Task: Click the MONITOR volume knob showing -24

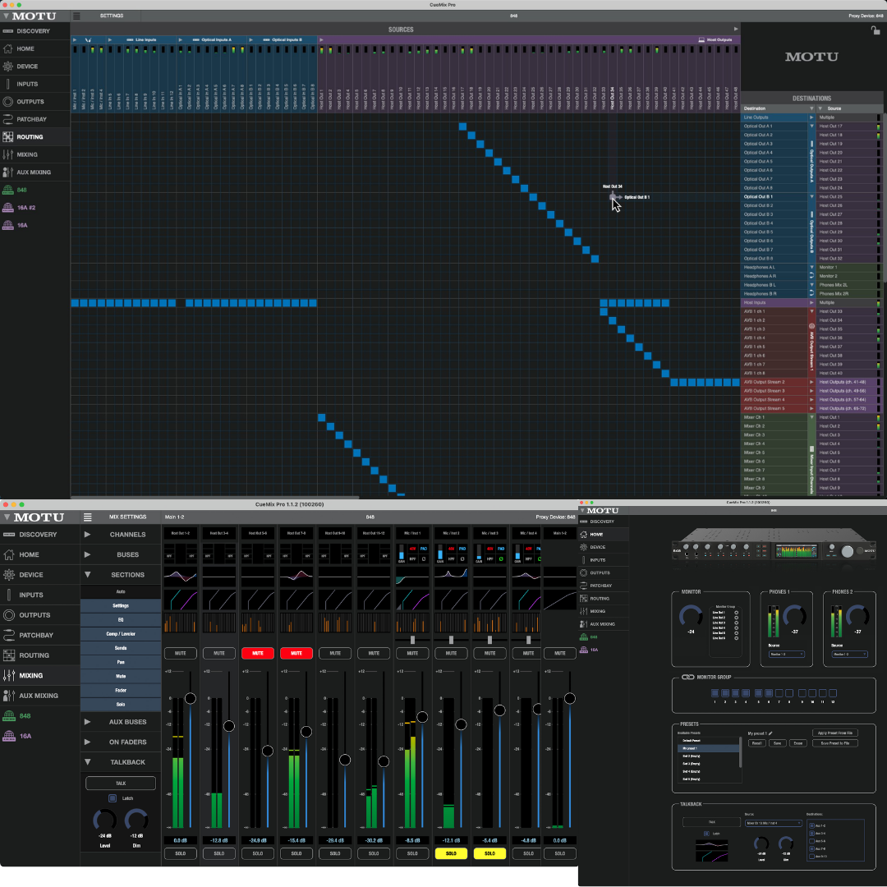Action: tap(691, 617)
